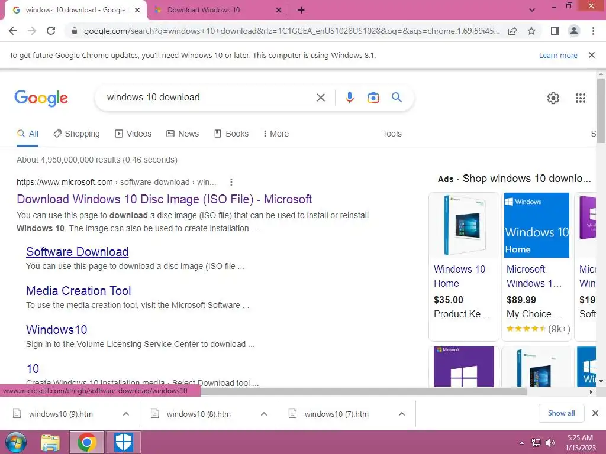Click the blue magnifier search button
Viewport: 606px width, 454px height.
[x=397, y=98]
